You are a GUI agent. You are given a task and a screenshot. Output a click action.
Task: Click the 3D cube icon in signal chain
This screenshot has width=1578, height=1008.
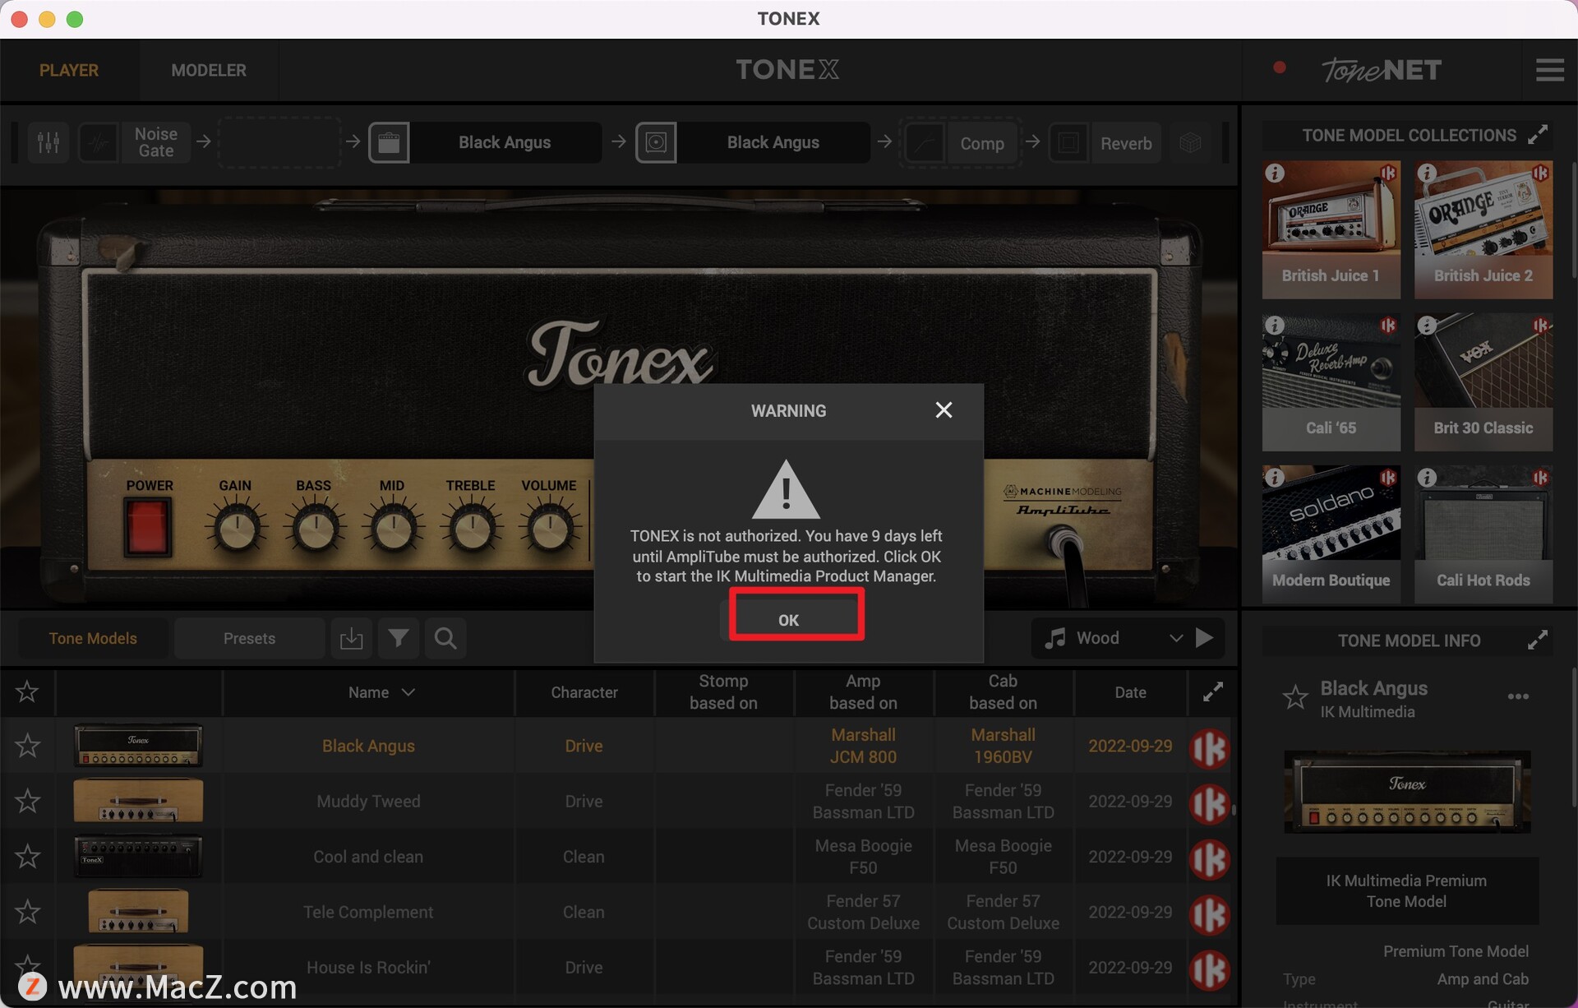(1190, 143)
